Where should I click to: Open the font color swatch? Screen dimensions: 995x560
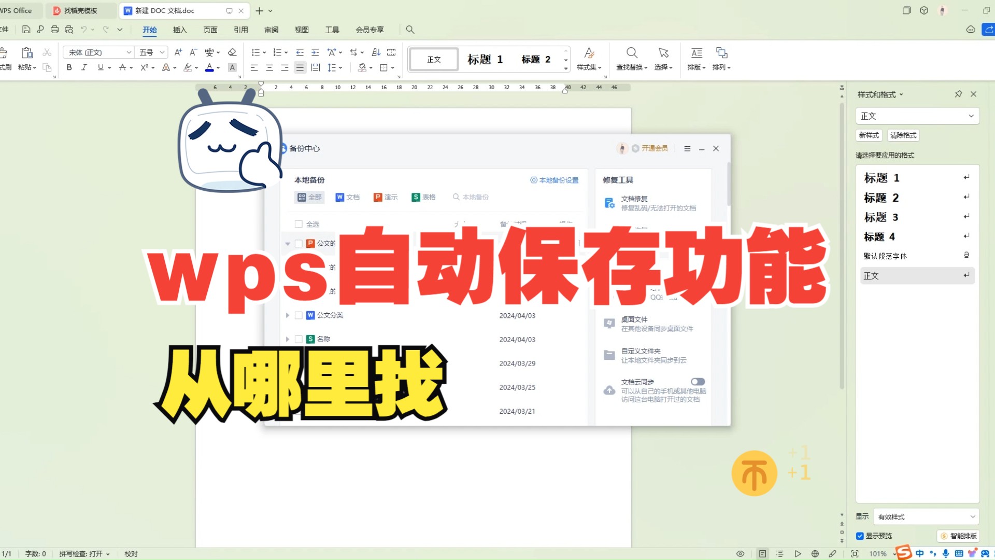pos(209,67)
